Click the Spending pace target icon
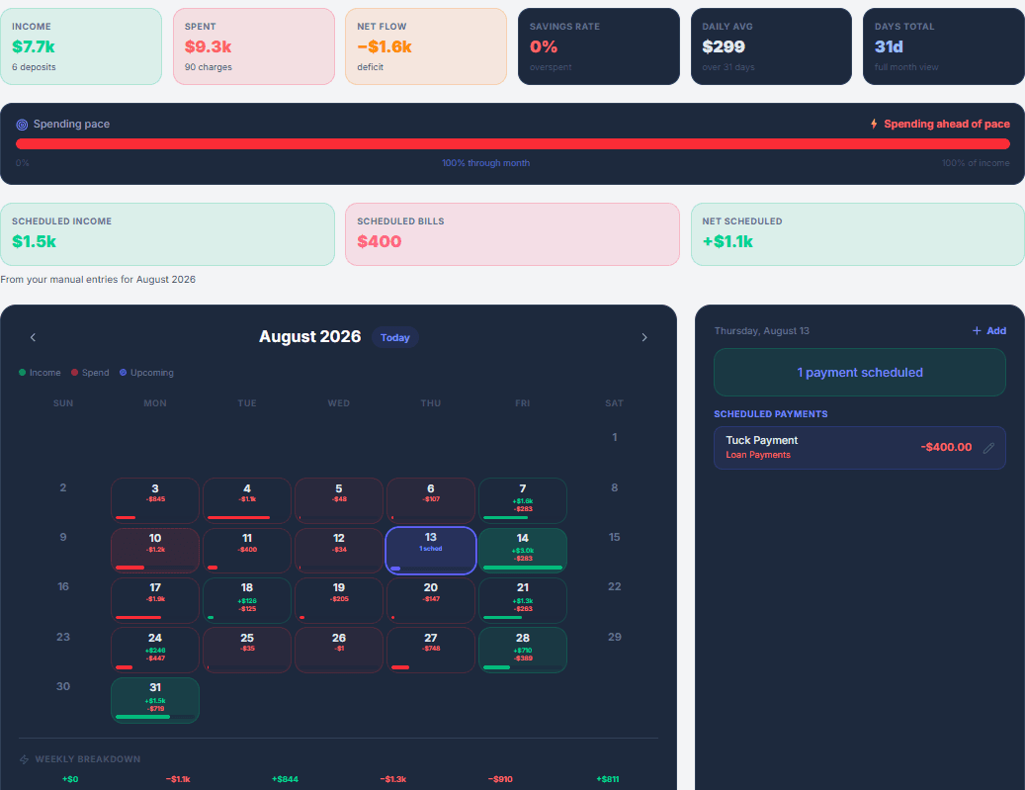 [22, 125]
